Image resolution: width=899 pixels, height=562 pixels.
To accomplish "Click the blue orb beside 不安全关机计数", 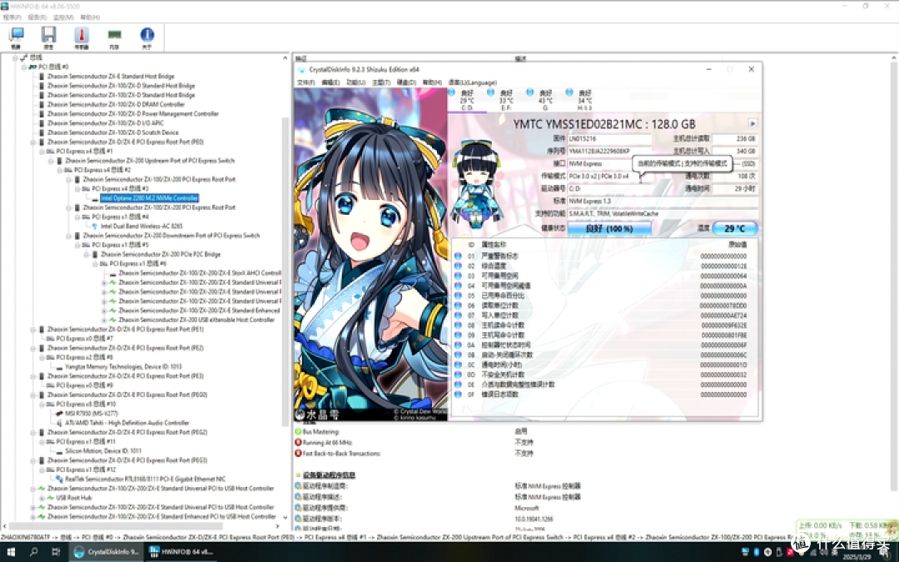I will (x=458, y=375).
